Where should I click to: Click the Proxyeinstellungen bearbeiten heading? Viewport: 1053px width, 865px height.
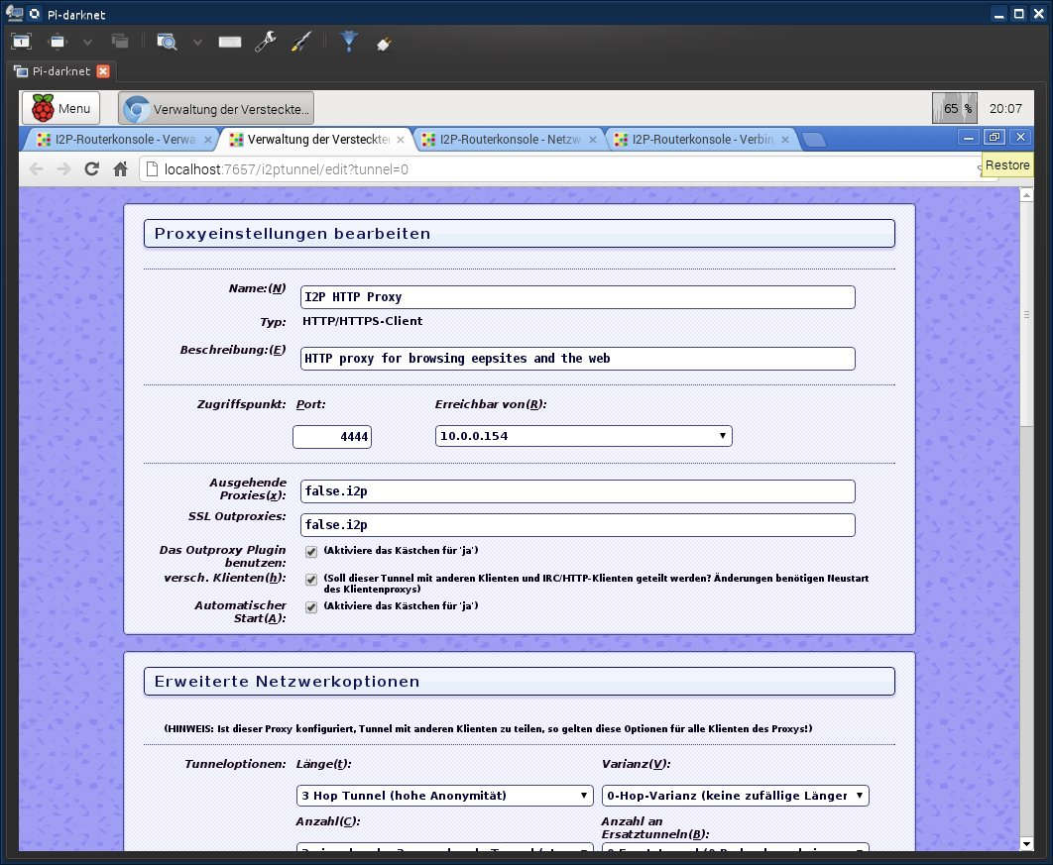292,234
